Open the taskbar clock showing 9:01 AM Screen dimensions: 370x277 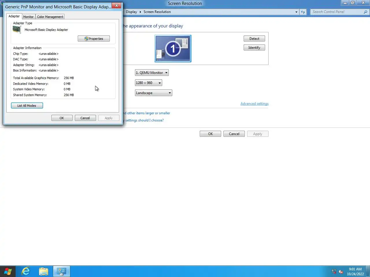(355, 272)
